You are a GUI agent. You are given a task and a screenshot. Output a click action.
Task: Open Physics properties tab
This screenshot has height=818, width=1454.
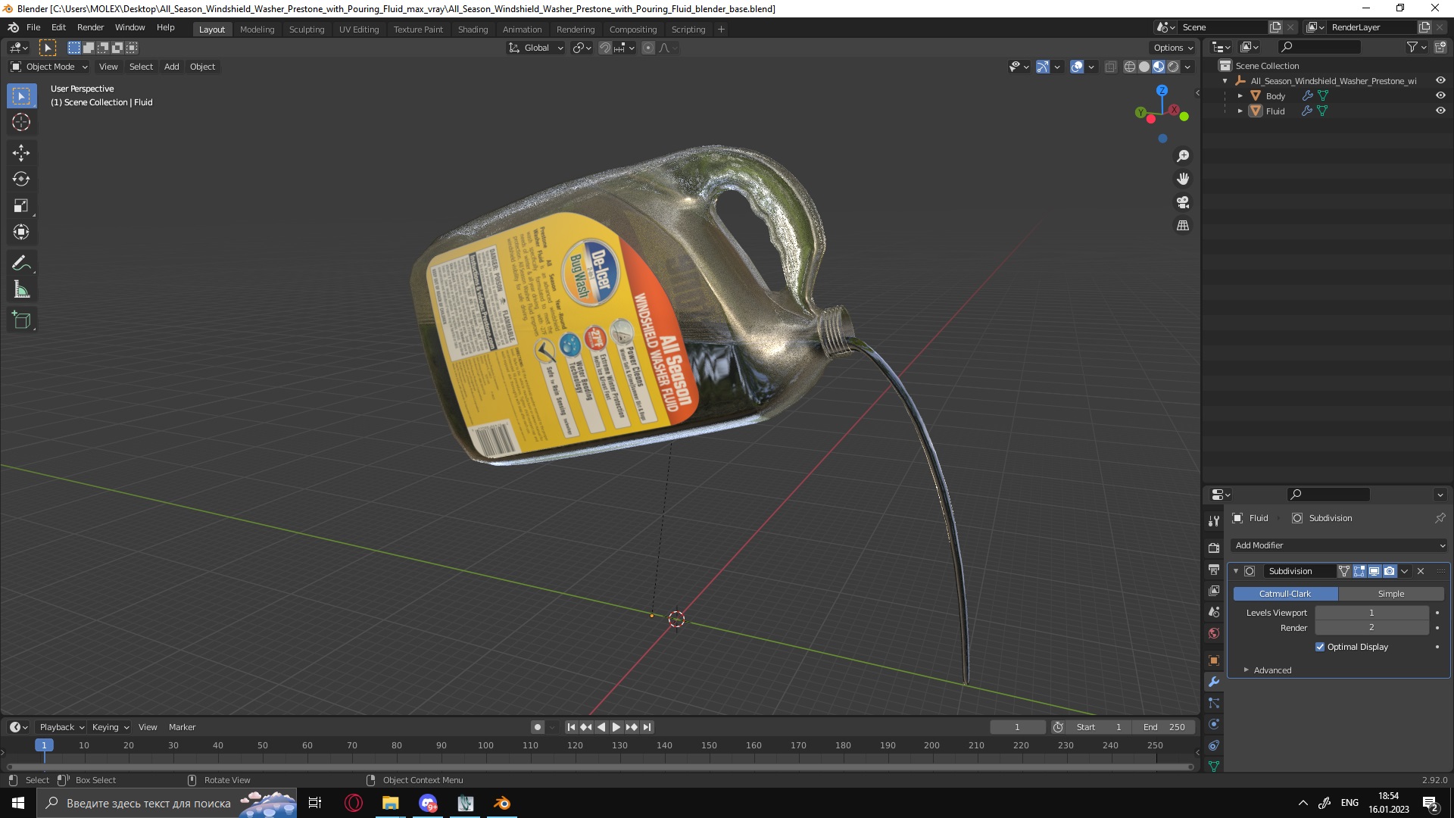(1214, 724)
